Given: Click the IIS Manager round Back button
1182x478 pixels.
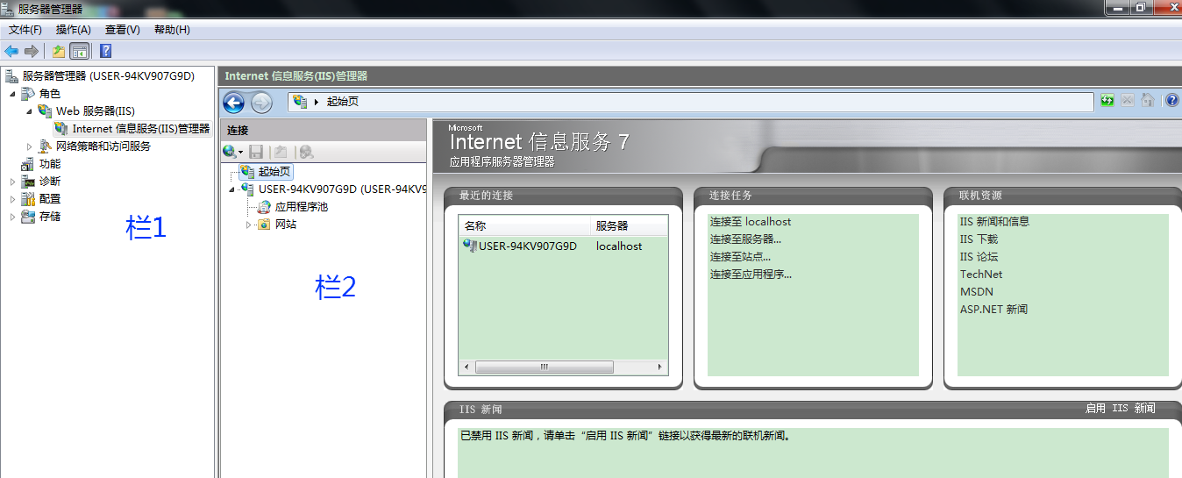Looking at the screenshot, I should 234,103.
